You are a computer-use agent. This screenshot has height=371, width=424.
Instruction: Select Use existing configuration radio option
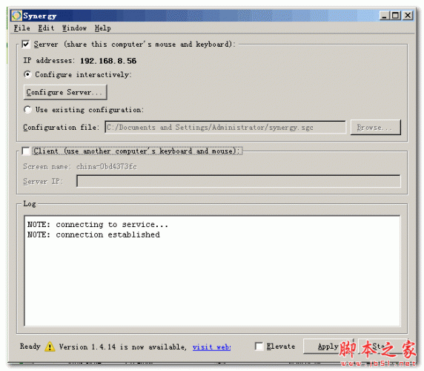(27, 109)
